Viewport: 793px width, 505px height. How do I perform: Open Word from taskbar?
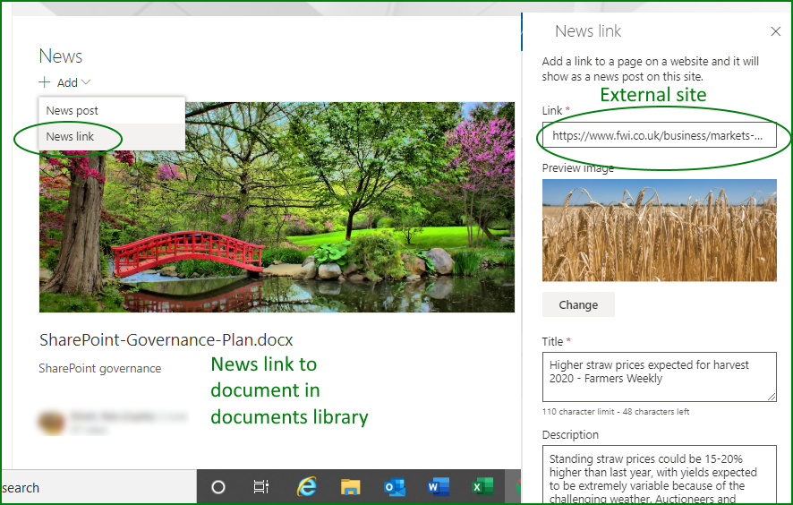tap(439, 487)
